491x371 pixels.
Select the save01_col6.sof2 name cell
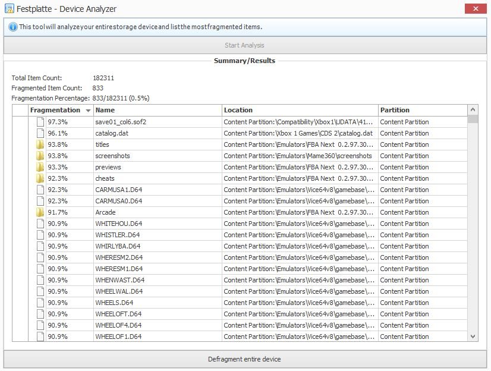[x=158, y=122]
